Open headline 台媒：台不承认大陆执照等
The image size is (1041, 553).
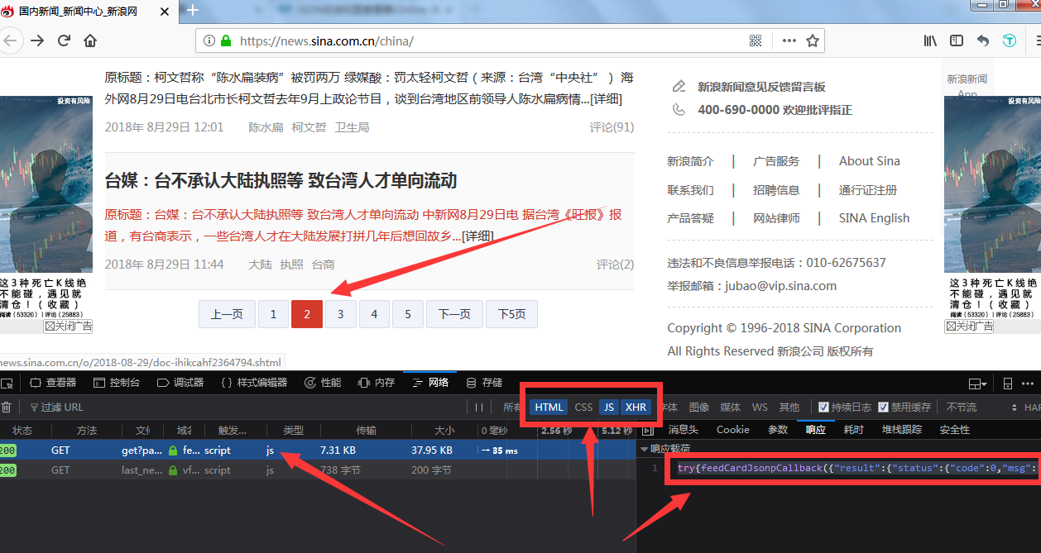click(281, 180)
